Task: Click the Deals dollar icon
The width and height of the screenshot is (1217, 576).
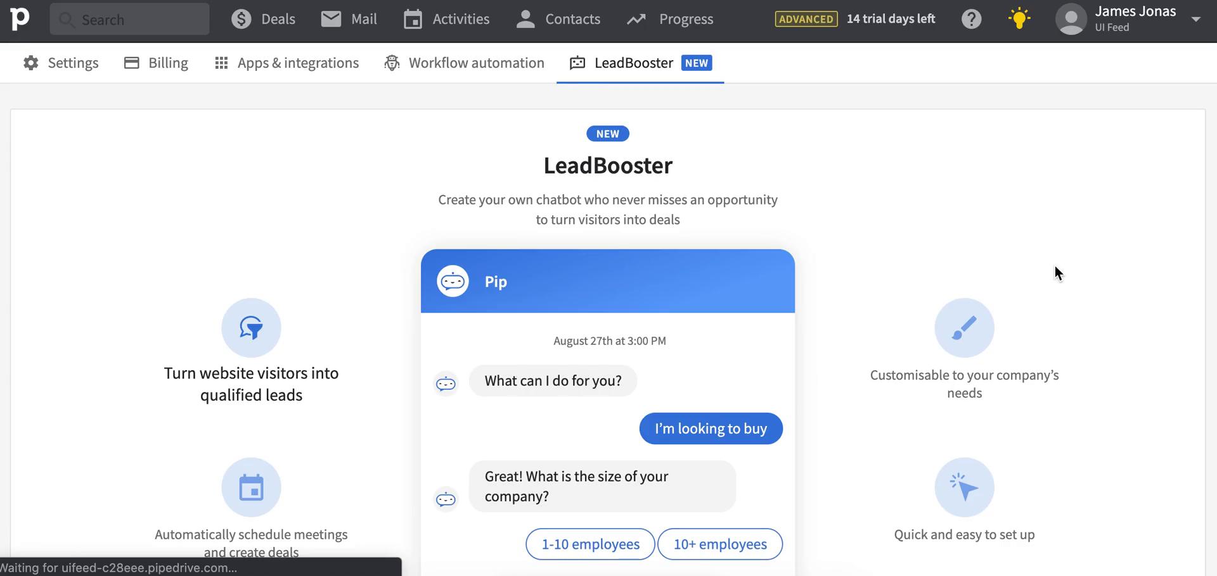Action: click(x=241, y=19)
